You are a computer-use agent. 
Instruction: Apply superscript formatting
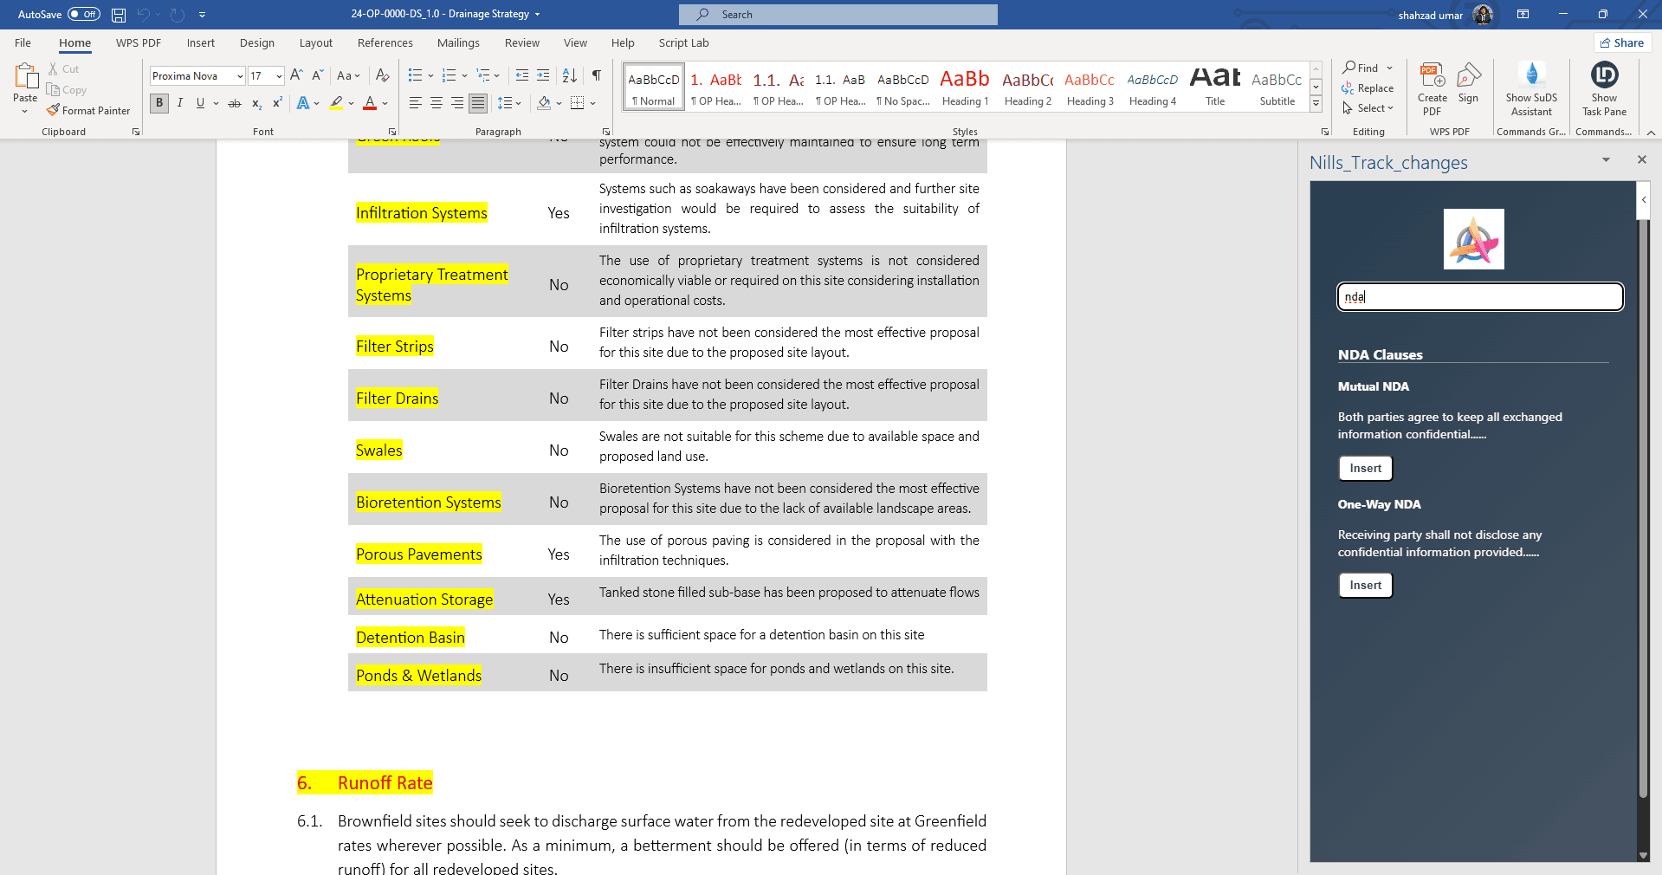click(277, 103)
